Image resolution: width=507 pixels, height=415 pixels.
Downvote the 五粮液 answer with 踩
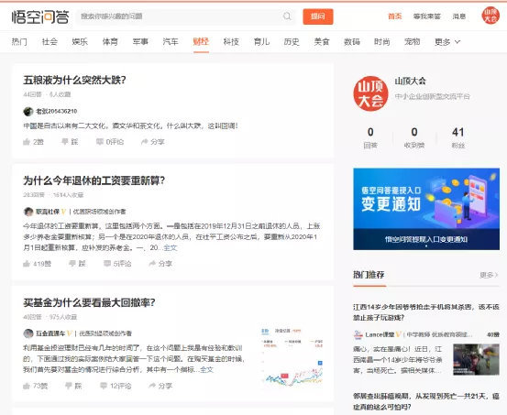point(71,142)
